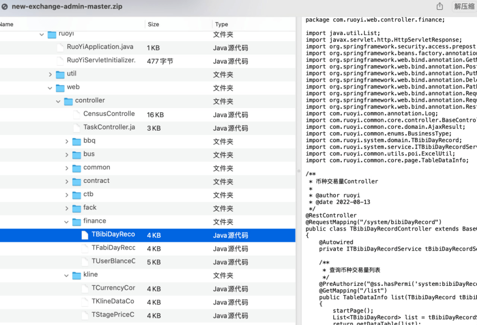Screen dimensions: 477x325
Task: Click the 解压缩 extract button
Action: pyautogui.click(x=464, y=7)
